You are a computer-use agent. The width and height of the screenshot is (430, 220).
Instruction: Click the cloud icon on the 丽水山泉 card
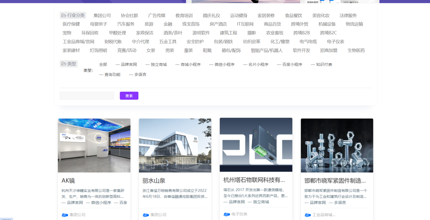[x=146, y=215]
